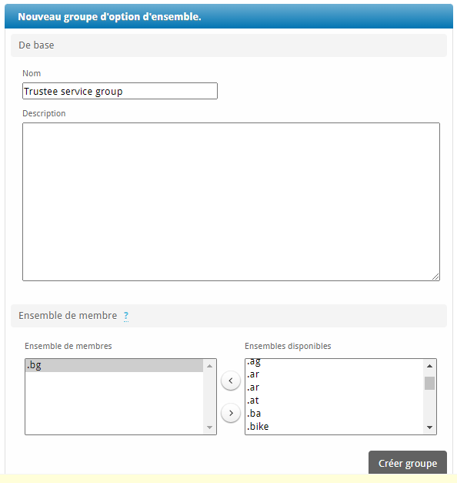Viewport: 457px width, 483px height.
Task: Open the Ensemble de membre help question mark
Action: click(x=126, y=316)
